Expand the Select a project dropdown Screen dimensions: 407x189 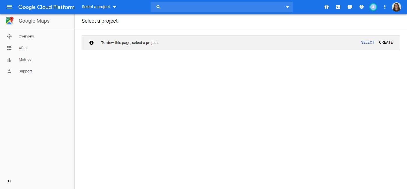[x=99, y=7]
